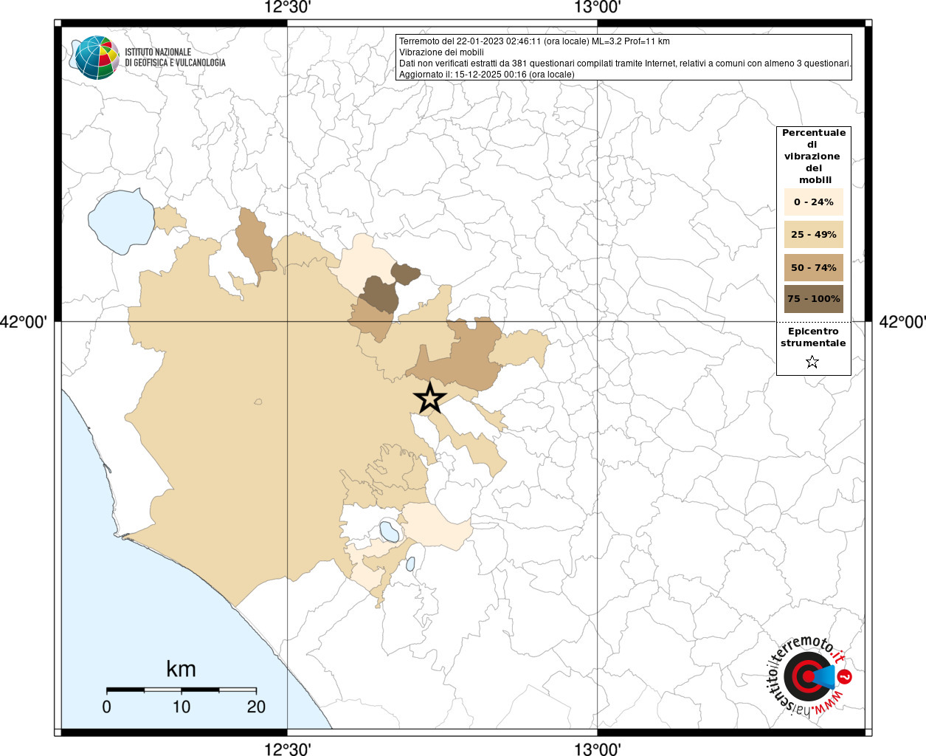Click the left 42°00' latitude label
Image resolution: width=926 pixels, height=756 pixels.
[24, 322]
